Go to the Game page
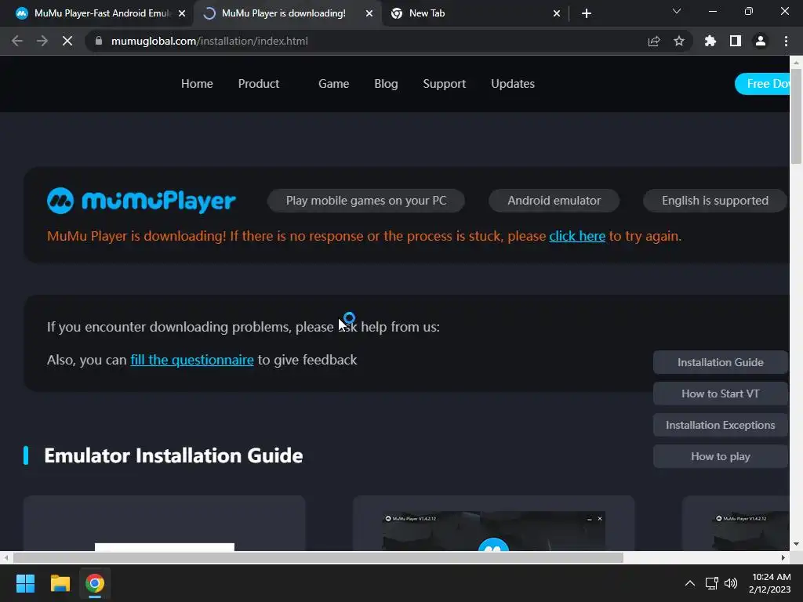 coord(333,83)
